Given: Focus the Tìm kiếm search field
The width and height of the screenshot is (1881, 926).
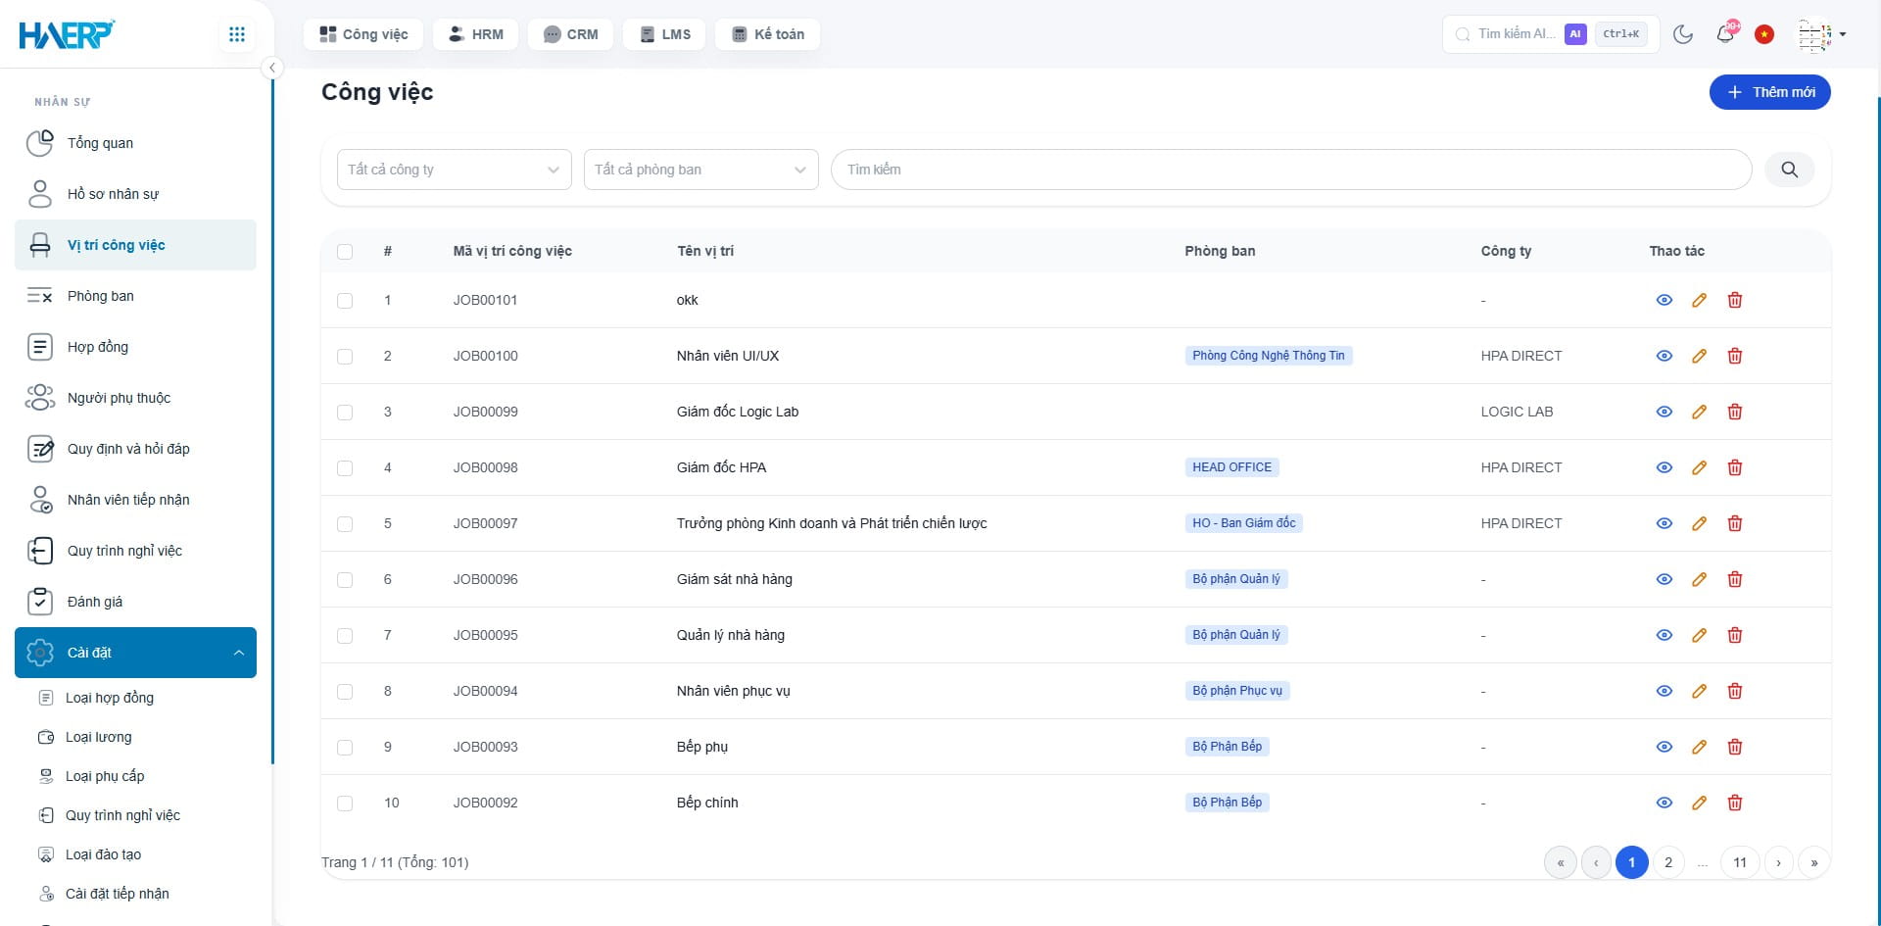Looking at the screenshot, I should click(1290, 170).
